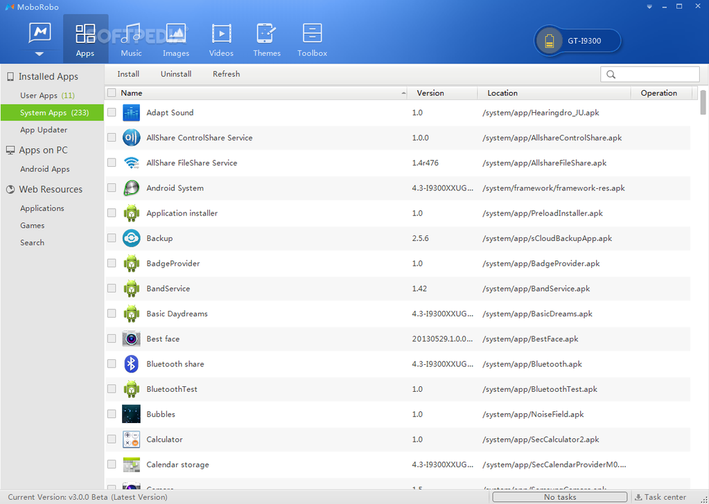The width and height of the screenshot is (709, 504).
Task: Click the BandService android icon
Action: point(131,288)
